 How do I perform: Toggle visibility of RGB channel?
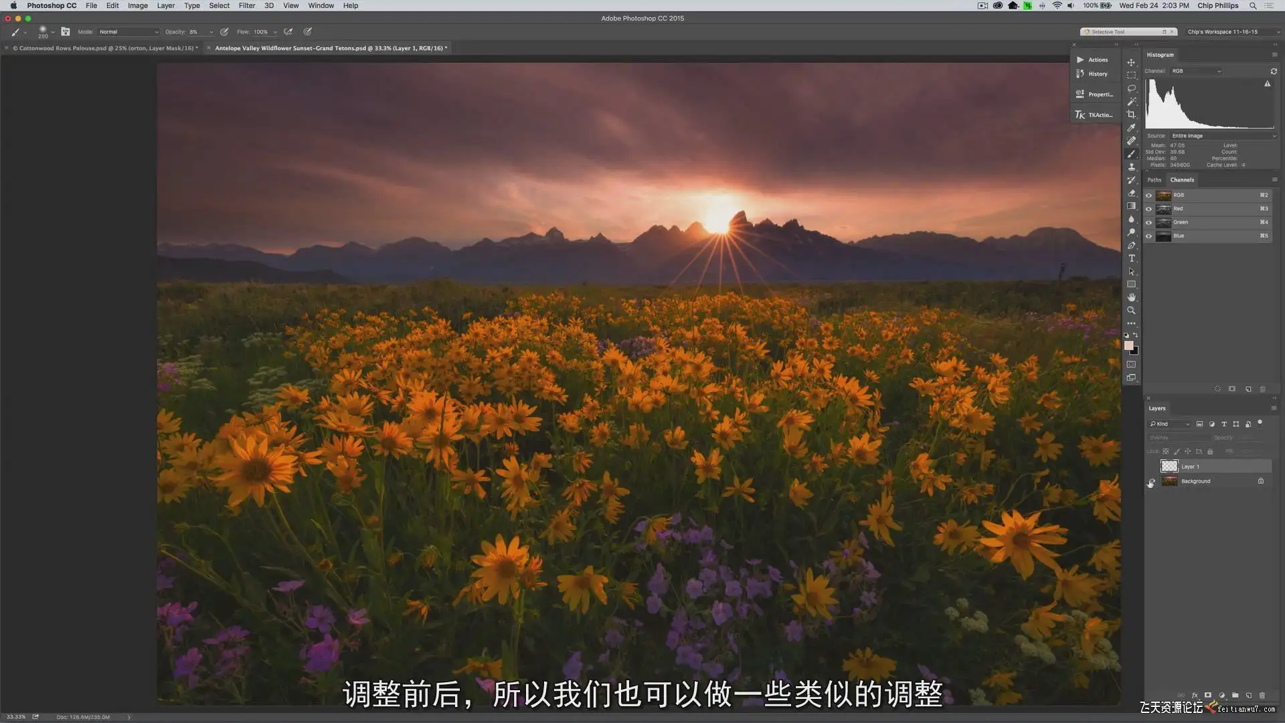tap(1149, 195)
